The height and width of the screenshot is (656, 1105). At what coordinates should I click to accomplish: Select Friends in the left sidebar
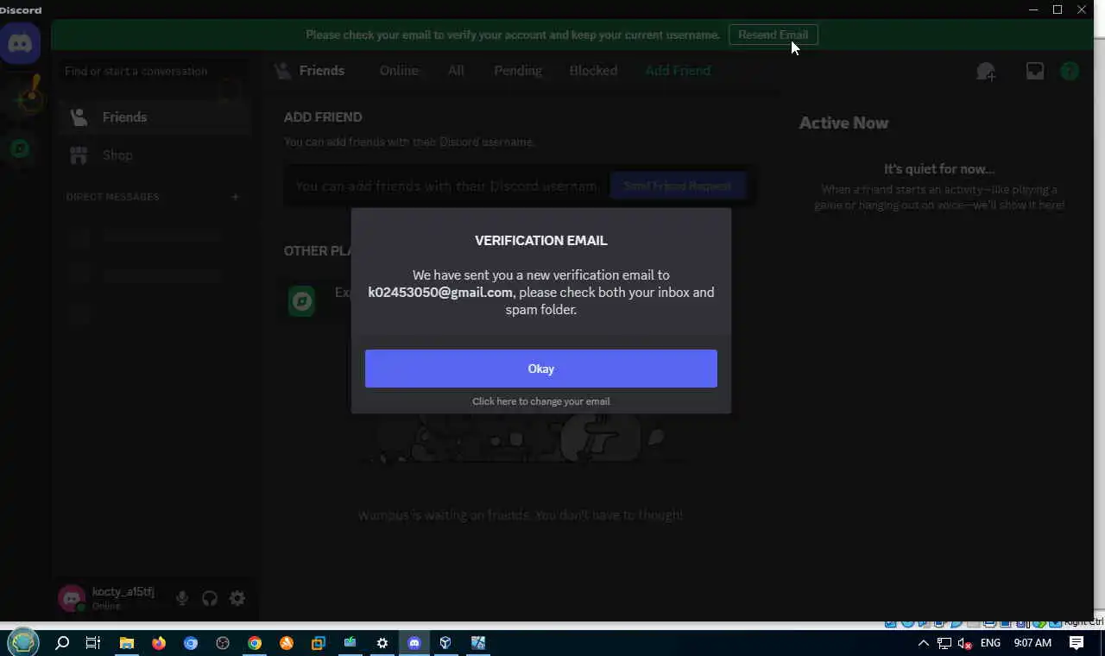155,117
